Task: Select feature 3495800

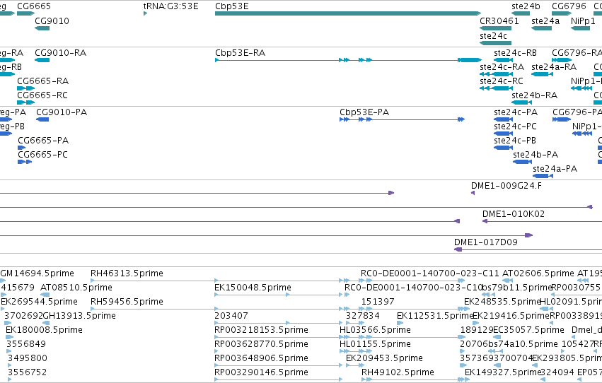Action: pyautogui.click(x=10, y=366)
